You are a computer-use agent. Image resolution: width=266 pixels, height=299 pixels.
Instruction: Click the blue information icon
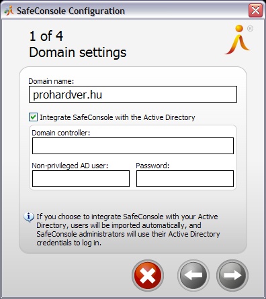click(x=29, y=217)
